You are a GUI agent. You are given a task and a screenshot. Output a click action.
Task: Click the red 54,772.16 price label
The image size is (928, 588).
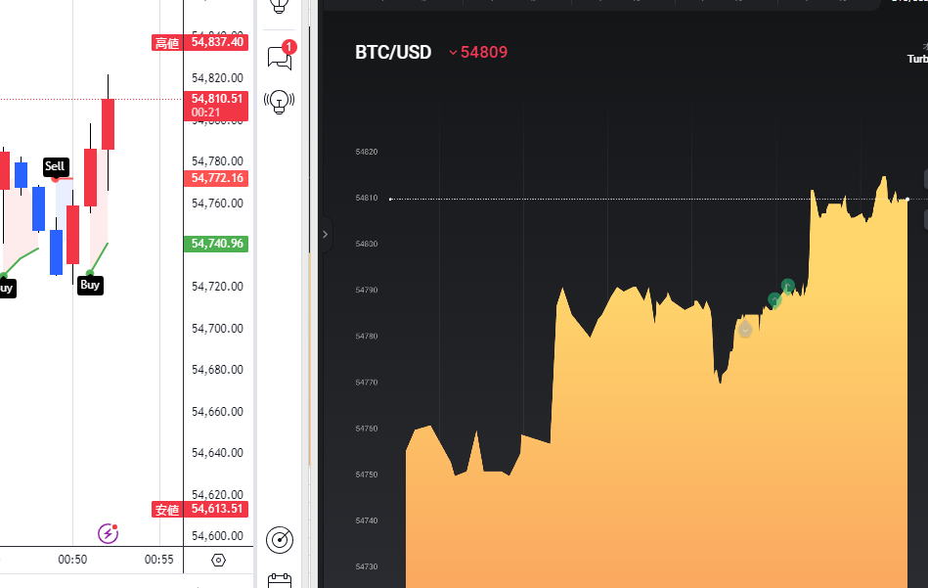[x=216, y=178]
